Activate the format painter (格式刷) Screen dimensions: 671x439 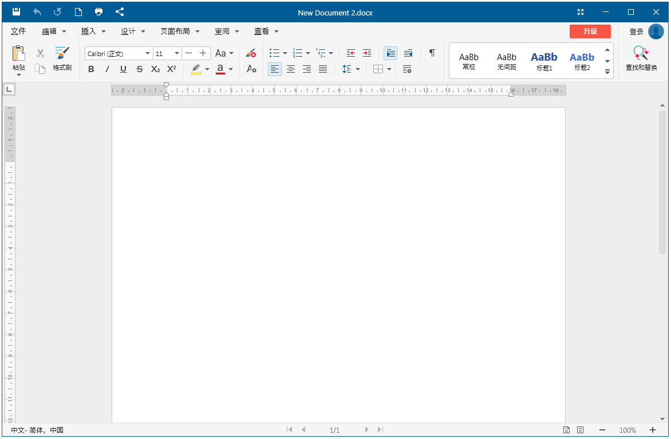point(62,58)
